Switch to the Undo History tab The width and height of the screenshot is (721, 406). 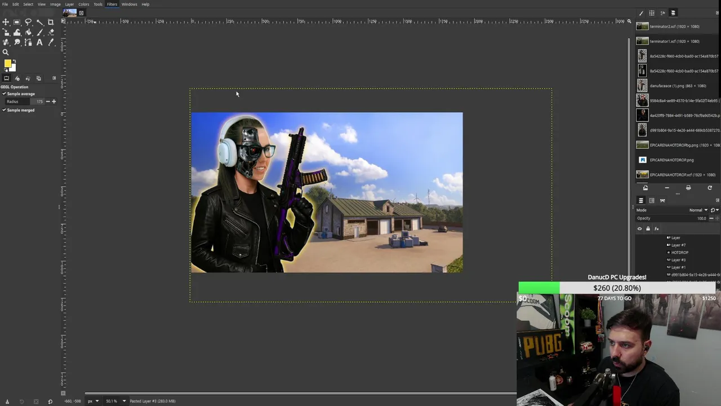tap(28, 78)
